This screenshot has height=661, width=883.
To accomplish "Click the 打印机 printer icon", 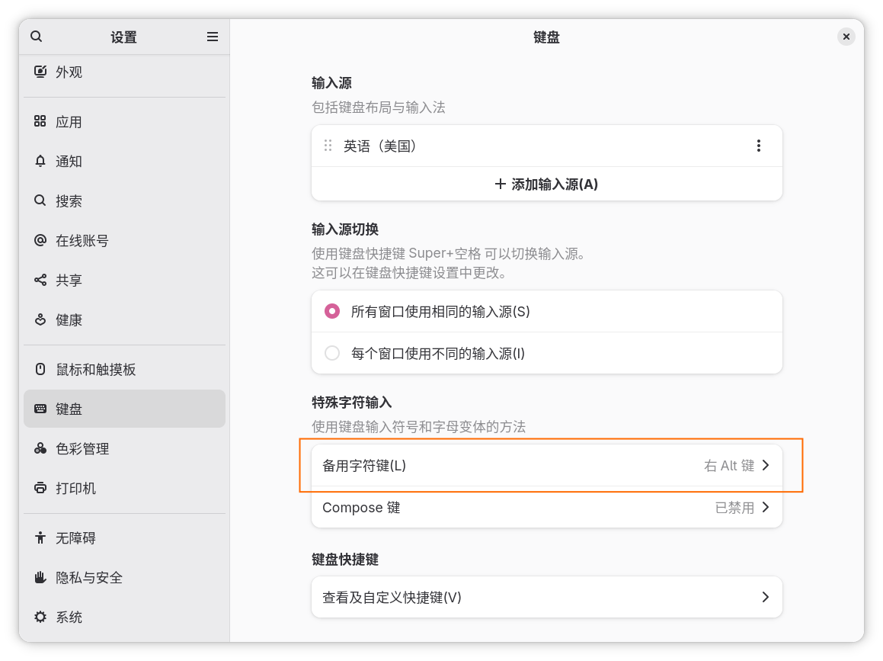I will (x=40, y=488).
